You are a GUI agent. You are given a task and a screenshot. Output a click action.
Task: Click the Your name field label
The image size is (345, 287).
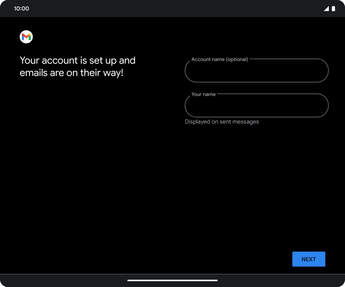click(203, 94)
